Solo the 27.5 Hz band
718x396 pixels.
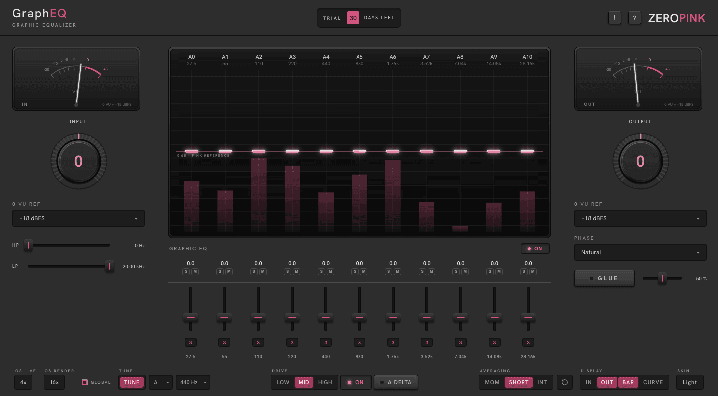point(186,272)
